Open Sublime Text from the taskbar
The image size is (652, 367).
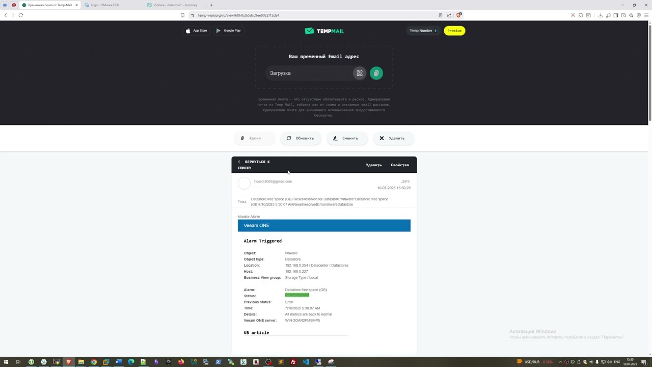point(281,362)
